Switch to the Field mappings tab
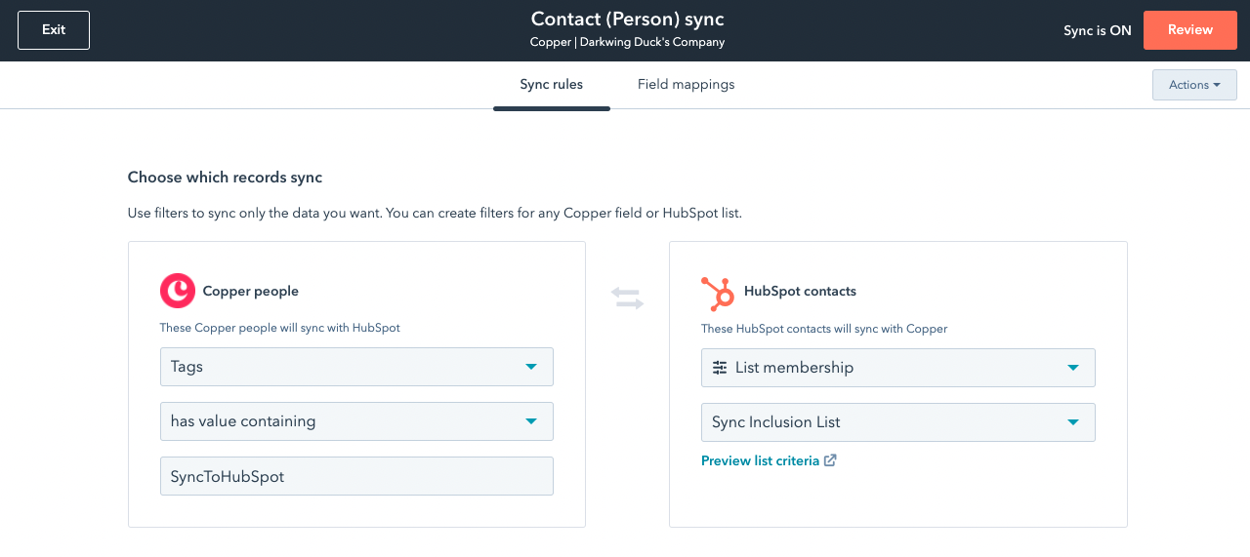This screenshot has height=557, width=1250. [x=686, y=85]
